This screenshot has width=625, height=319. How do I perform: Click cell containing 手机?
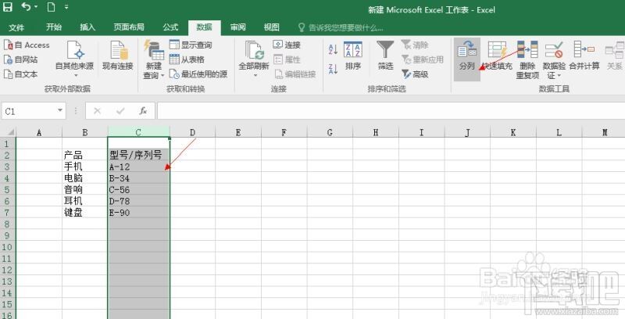(85, 167)
